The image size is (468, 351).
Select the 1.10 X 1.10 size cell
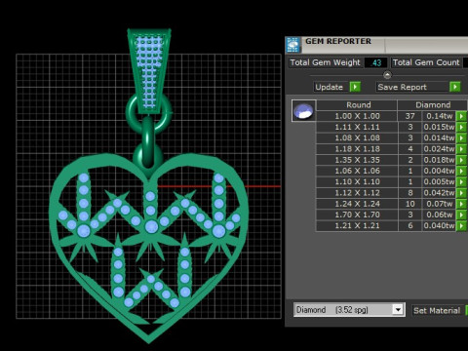(357, 182)
